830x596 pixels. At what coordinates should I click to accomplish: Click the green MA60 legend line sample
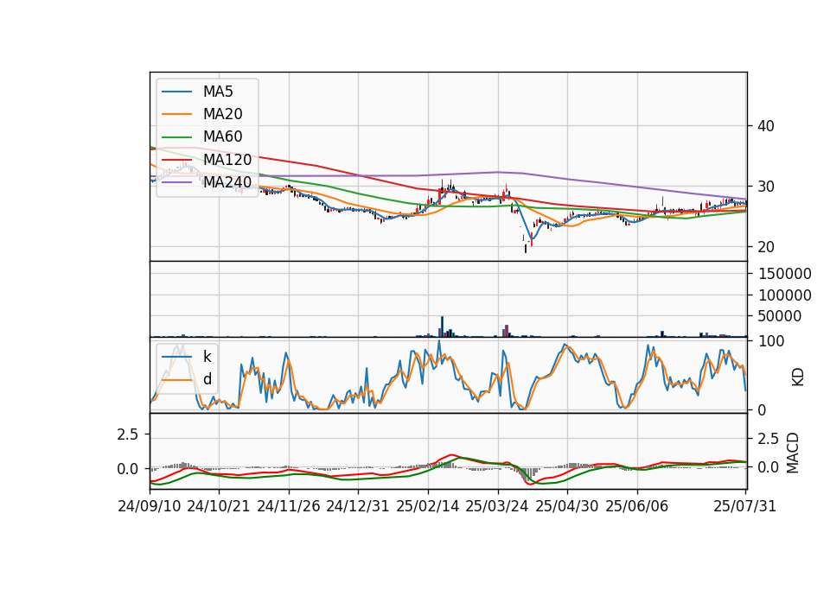point(176,137)
